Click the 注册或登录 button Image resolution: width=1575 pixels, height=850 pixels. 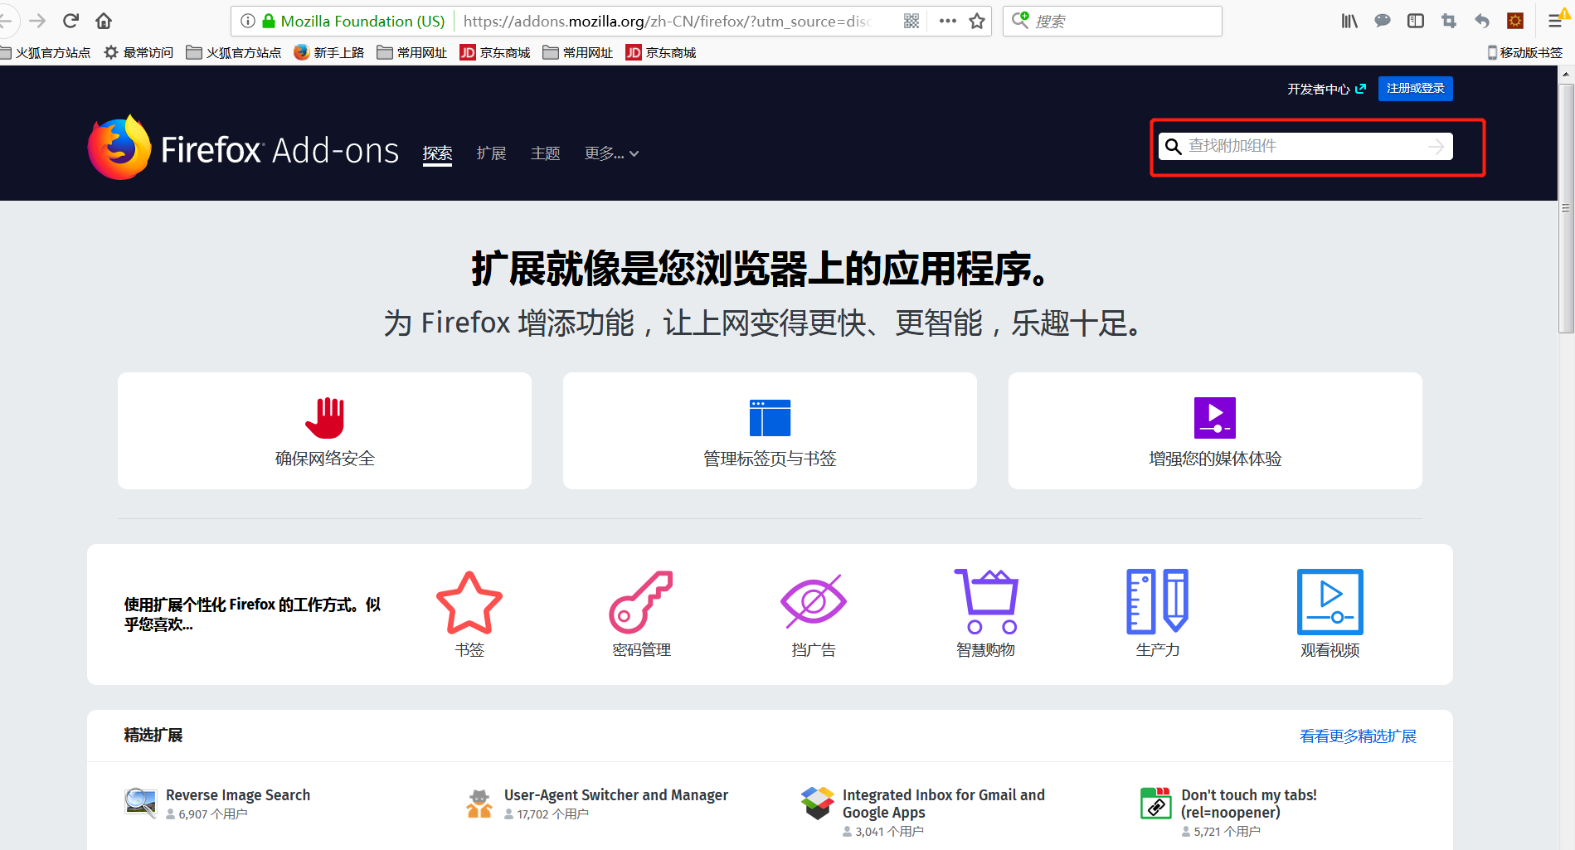[1415, 88]
